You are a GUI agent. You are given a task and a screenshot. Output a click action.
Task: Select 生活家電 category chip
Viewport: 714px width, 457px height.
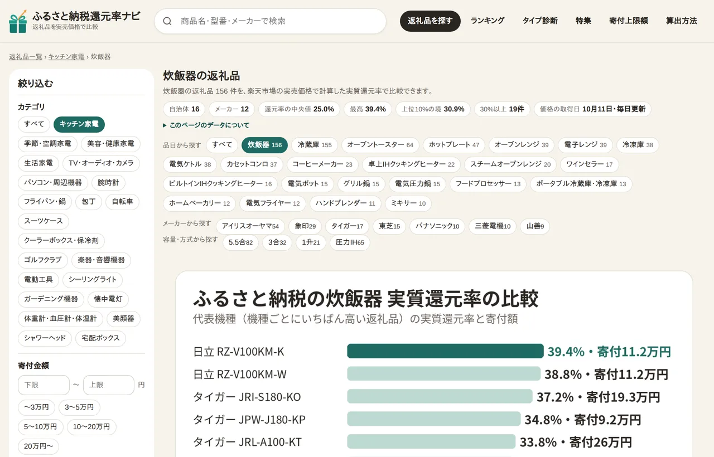pyautogui.click(x=38, y=163)
